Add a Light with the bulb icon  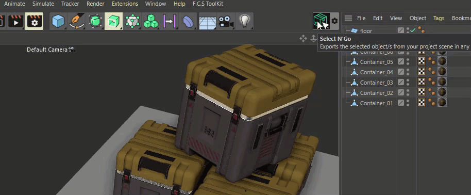click(244, 21)
